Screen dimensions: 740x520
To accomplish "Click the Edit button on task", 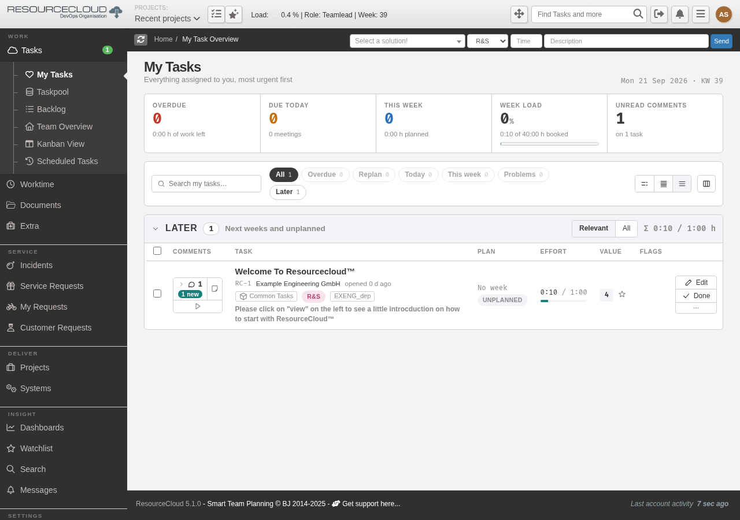I will (696, 283).
